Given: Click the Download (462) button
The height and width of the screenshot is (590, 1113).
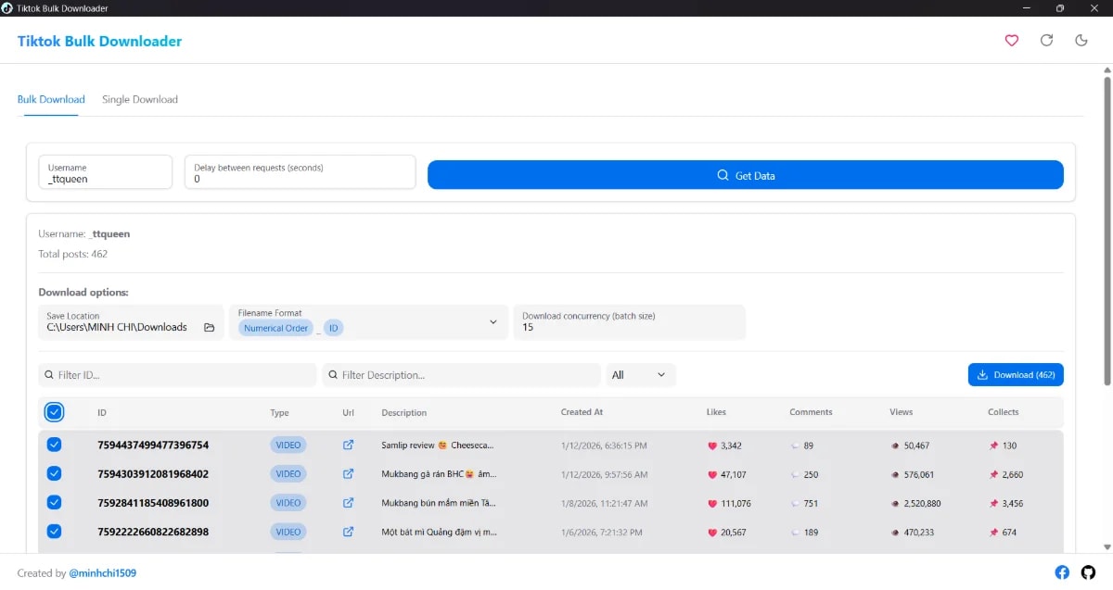Looking at the screenshot, I should (1016, 374).
